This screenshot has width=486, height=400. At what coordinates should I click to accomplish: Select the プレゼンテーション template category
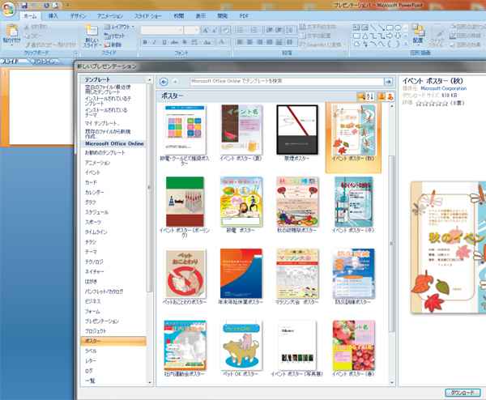click(102, 321)
